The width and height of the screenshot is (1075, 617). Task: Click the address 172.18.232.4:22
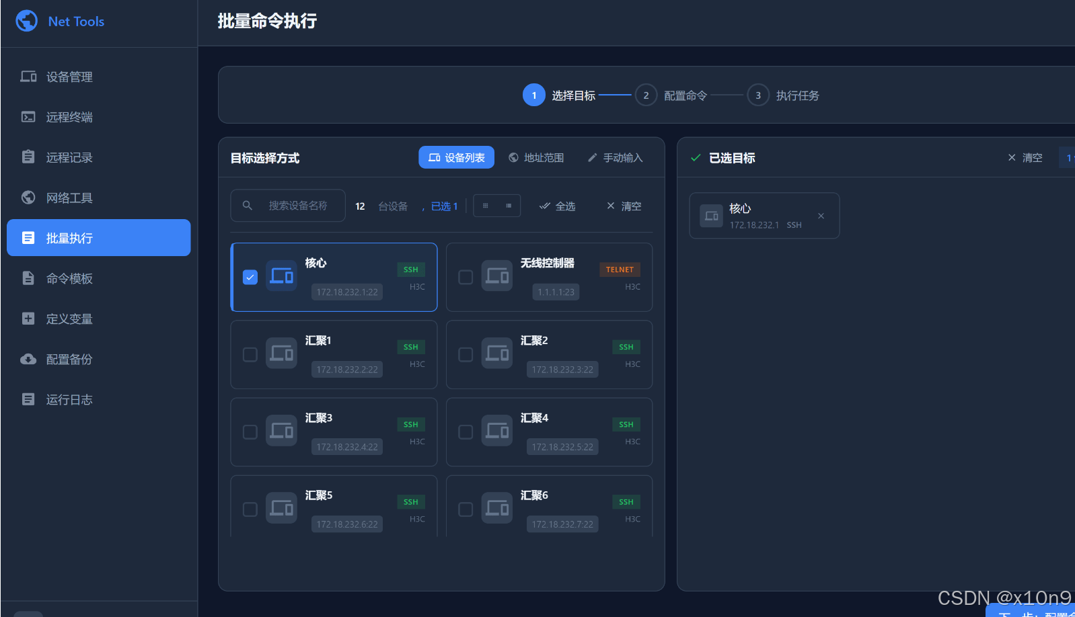(x=347, y=446)
